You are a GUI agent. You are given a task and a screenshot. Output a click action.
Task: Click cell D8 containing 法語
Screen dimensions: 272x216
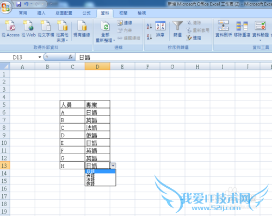(97, 128)
